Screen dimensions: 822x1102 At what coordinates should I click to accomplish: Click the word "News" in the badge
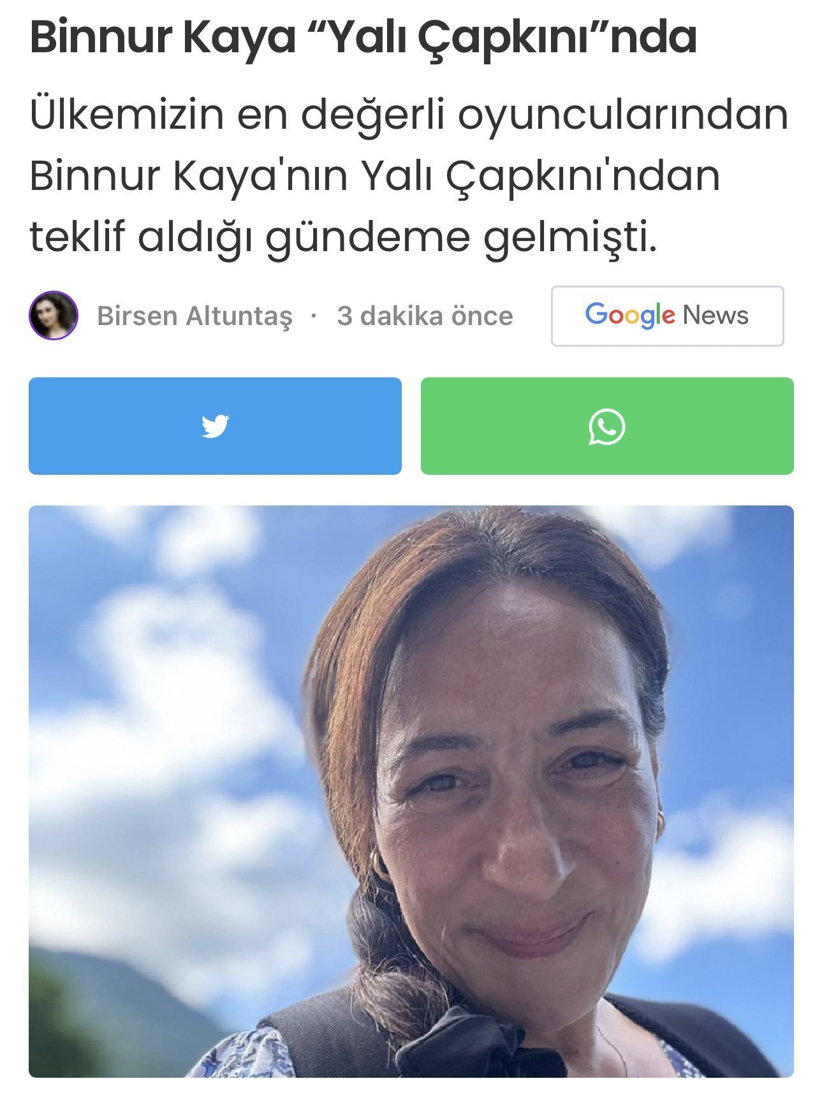[716, 315]
